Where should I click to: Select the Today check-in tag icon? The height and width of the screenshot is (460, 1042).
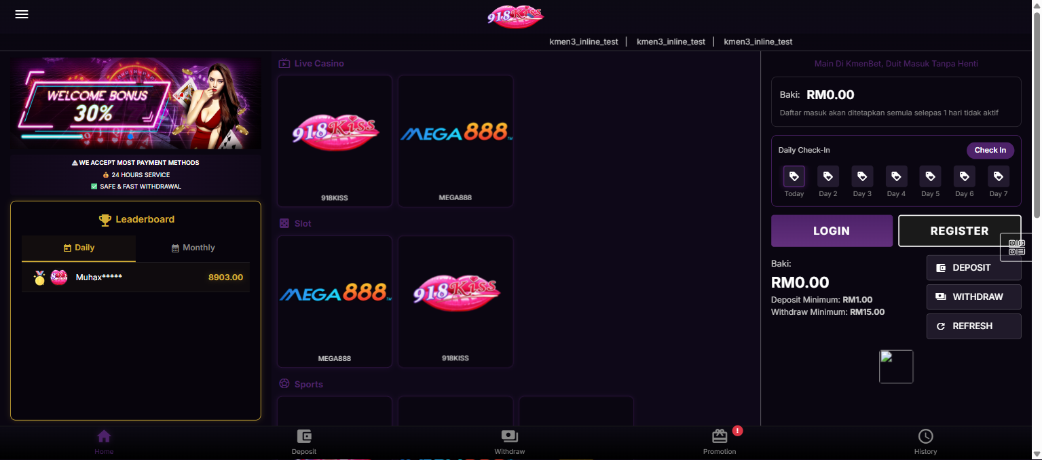[794, 177]
